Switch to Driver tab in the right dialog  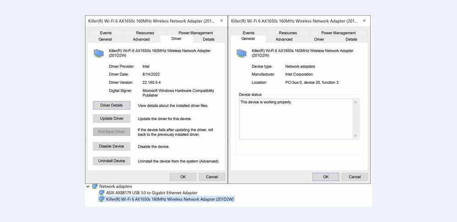click(x=319, y=39)
